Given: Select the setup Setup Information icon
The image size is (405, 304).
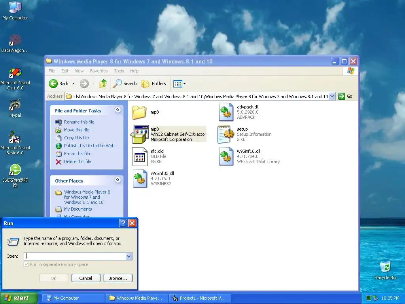Looking at the screenshot, I should click(x=226, y=134).
